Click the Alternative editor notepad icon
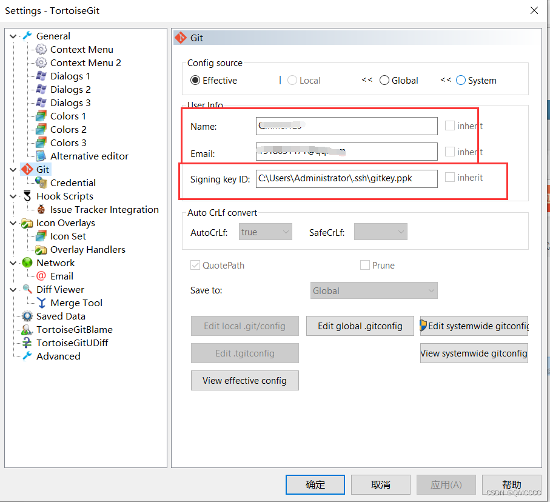 (41, 156)
